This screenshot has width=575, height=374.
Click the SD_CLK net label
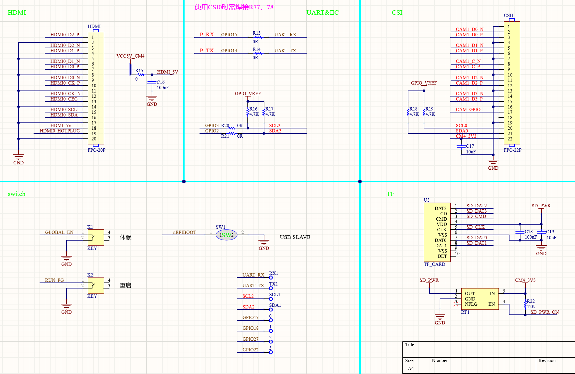[x=476, y=227]
